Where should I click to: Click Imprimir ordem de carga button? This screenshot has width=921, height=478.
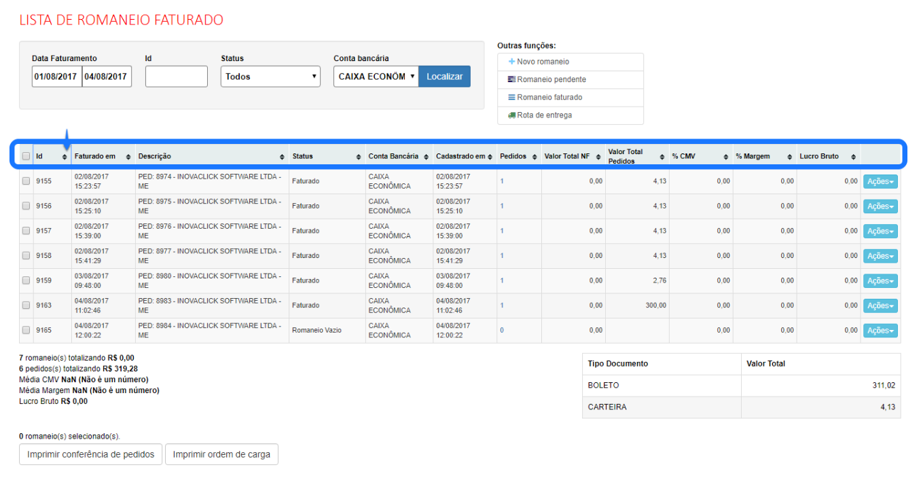[x=221, y=454]
